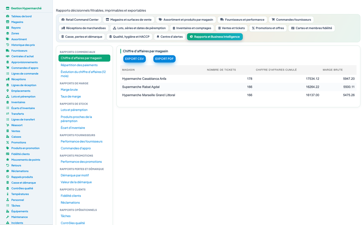Click the Centrales d'achat handshake icon
The height and width of the screenshot is (225, 364).
tap(8, 56)
